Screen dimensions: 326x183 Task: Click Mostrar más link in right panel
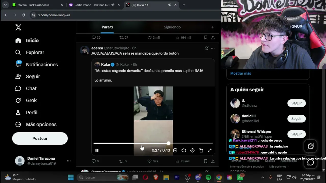point(241,73)
